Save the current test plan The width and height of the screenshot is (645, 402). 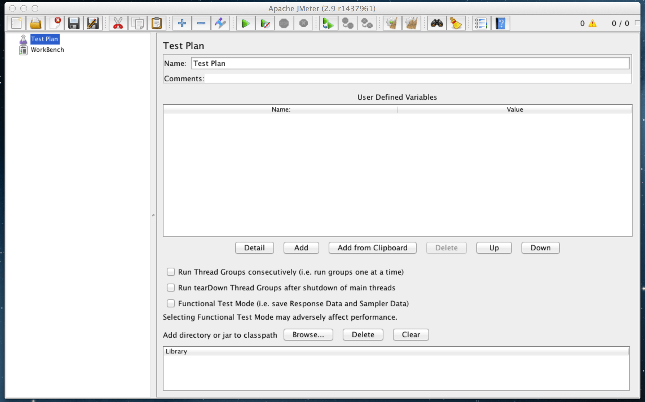74,23
